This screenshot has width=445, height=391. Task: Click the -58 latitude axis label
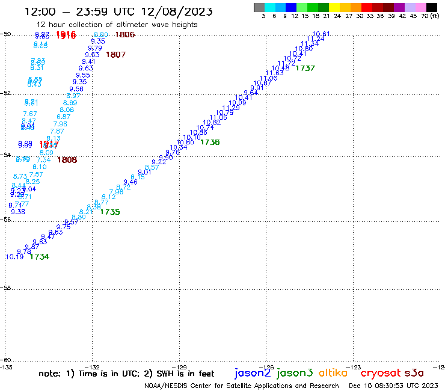point(5,288)
